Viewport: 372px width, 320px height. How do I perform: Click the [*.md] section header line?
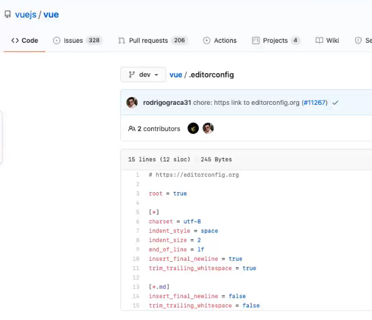coord(159,287)
